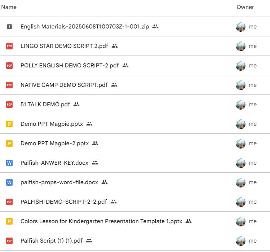The width and height of the screenshot is (270, 252).
Task: Click the Word icon beside Palfish-ANWER-KEY.docx
Action: click(9, 163)
